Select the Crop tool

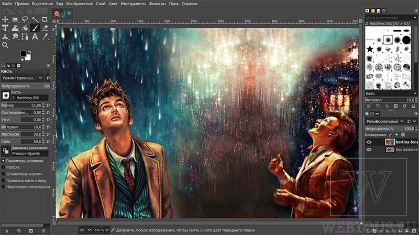click(x=45, y=19)
